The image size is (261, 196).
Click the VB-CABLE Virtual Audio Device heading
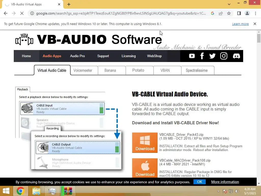170,94
